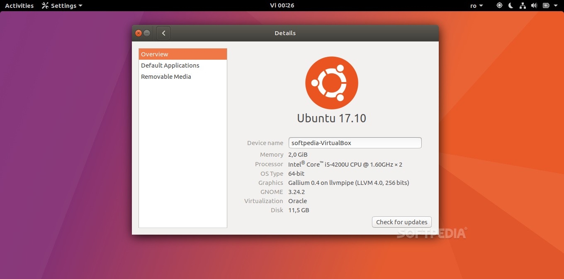
Task: Minimize the Details window
Action: [x=147, y=33]
